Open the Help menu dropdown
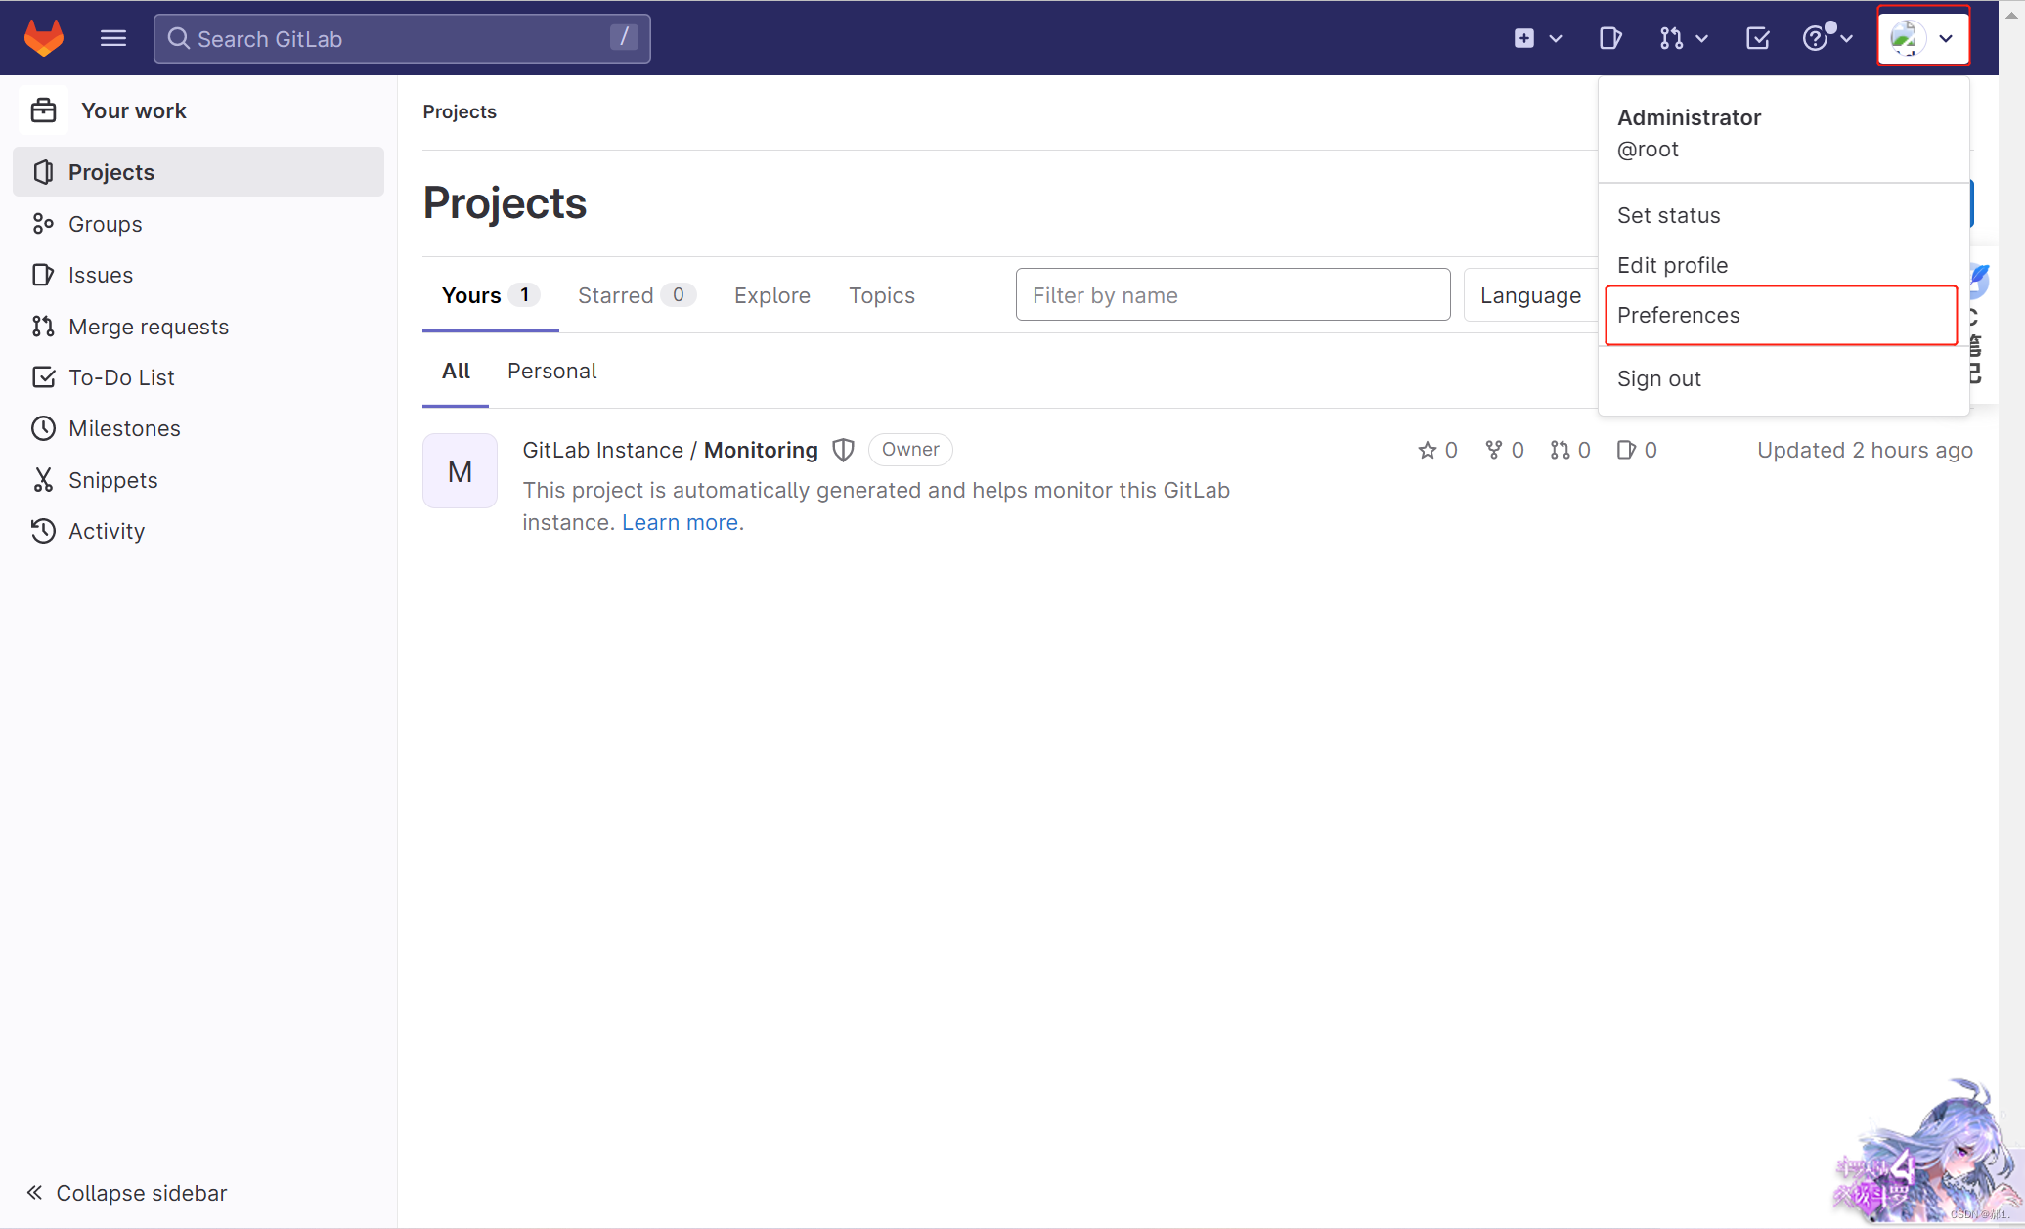Viewport: 2025px width, 1229px height. tap(1827, 38)
